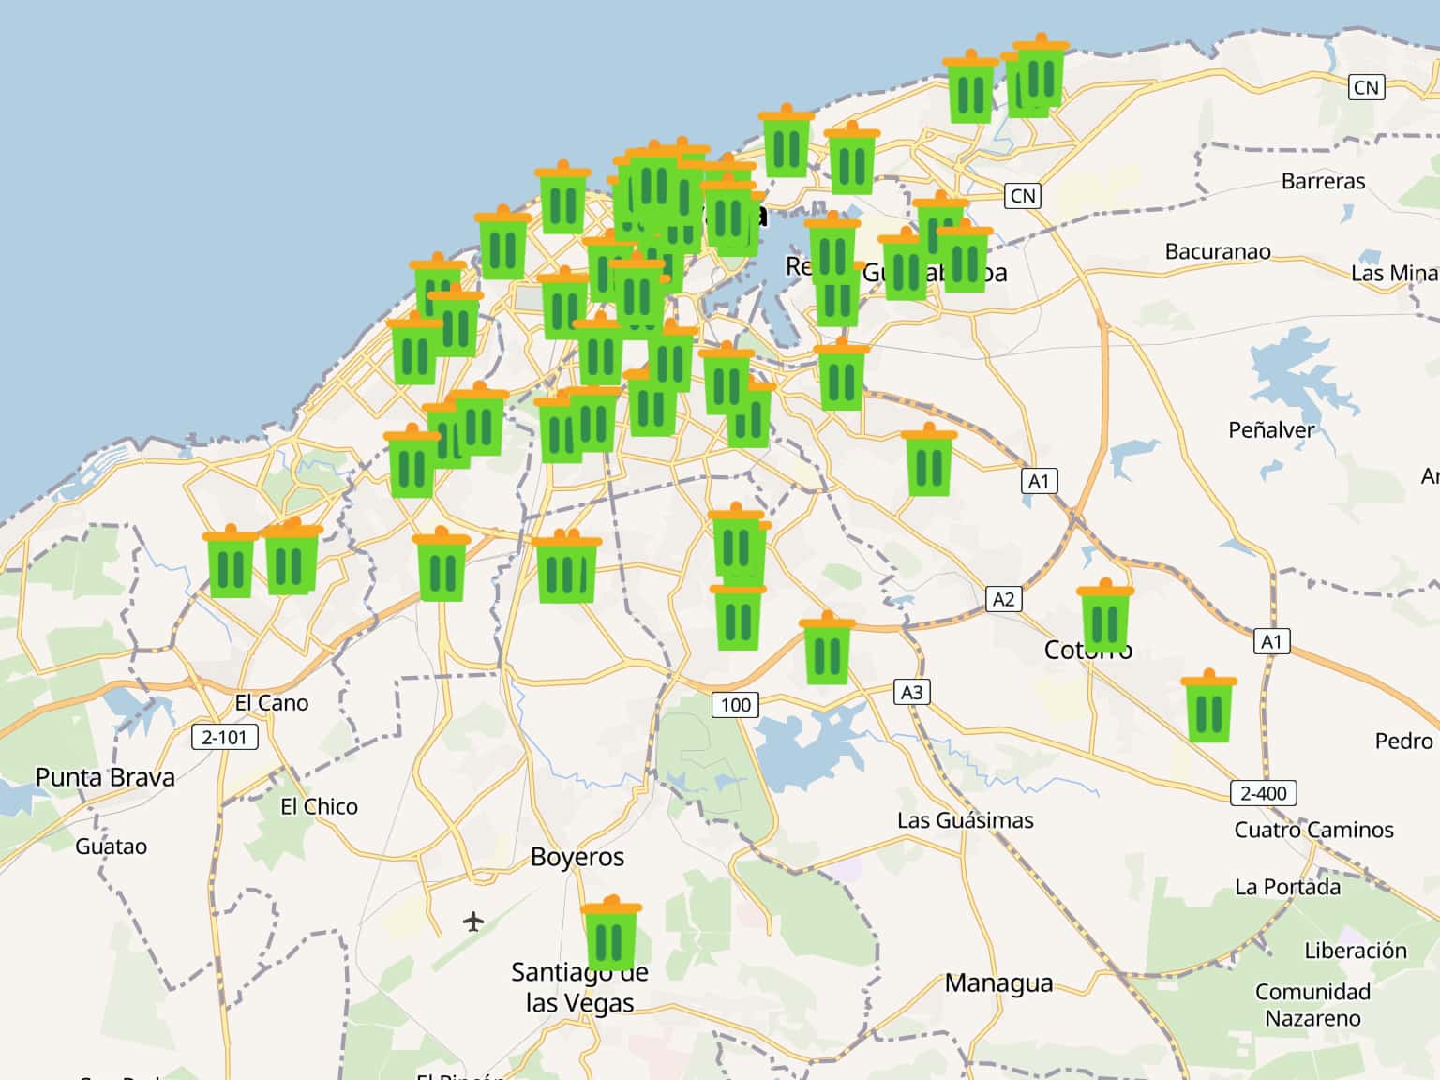This screenshot has width=1440, height=1080.
Task: Select the Cuatro Caminos label
Action: coord(1313,830)
